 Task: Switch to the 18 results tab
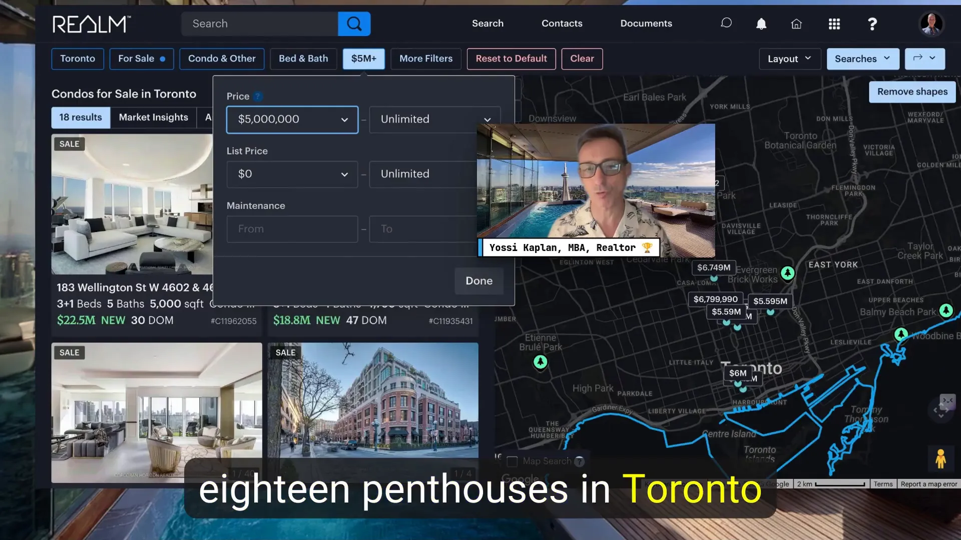[x=81, y=117]
